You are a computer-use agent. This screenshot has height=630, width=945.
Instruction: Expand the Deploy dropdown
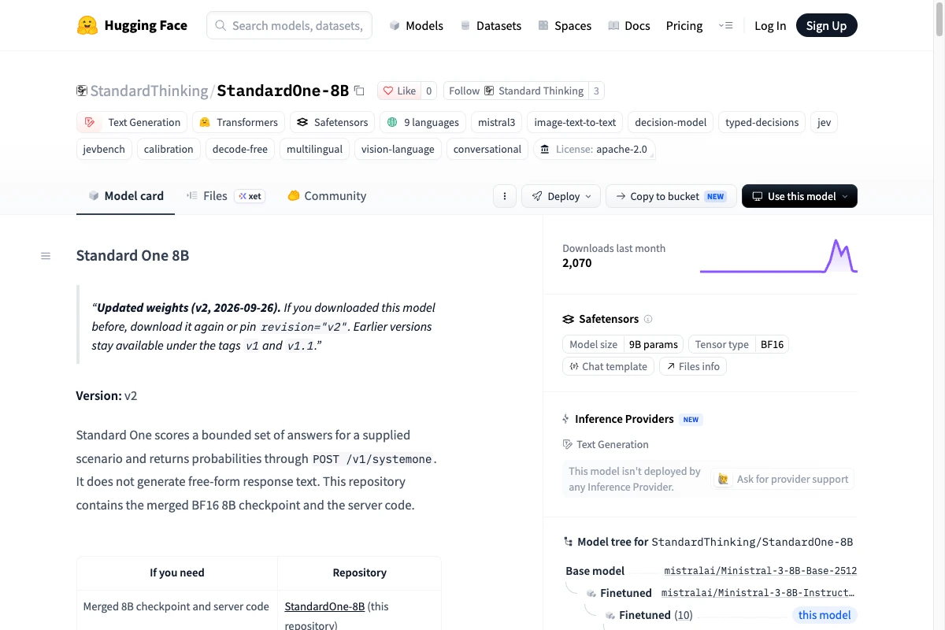click(x=561, y=196)
